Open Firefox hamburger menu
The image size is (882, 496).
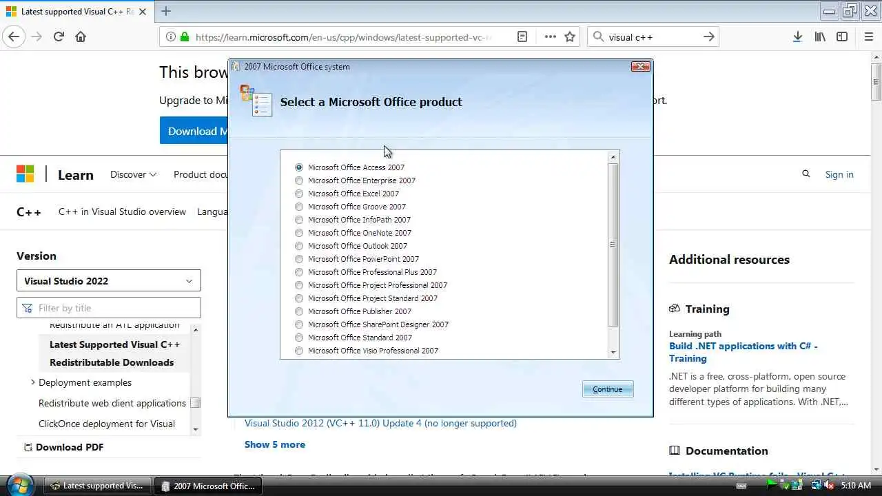[868, 37]
